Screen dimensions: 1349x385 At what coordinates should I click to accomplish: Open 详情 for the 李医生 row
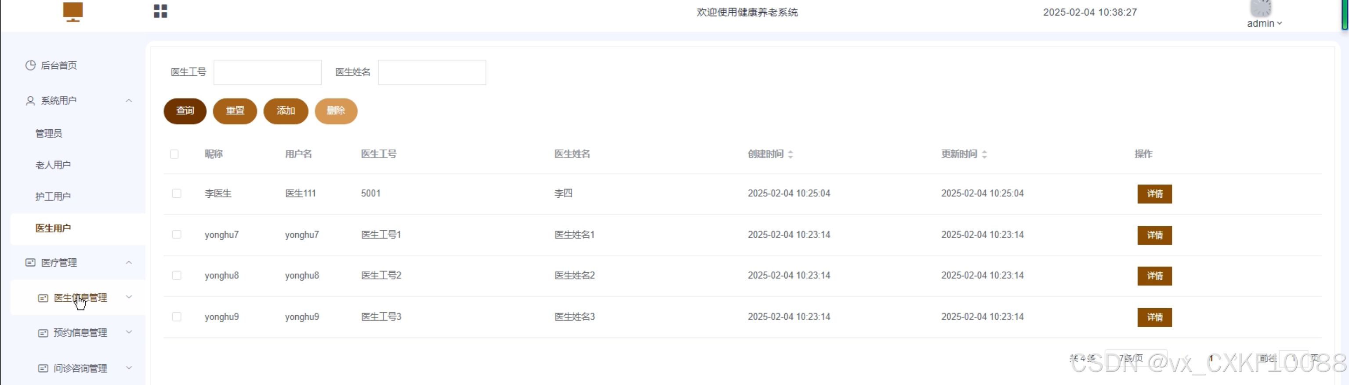[1154, 194]
